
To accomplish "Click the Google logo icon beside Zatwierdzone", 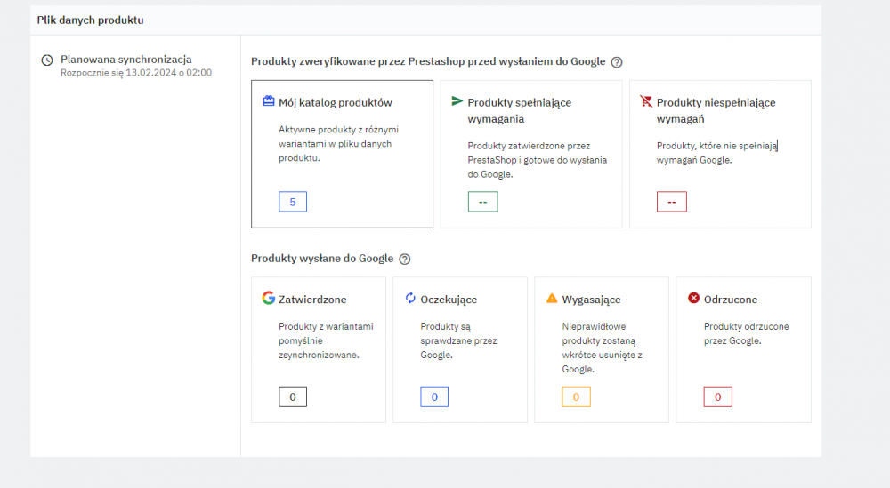I will point(268,299).
